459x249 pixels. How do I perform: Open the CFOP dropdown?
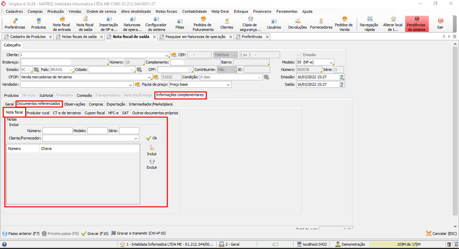click(x=149, y=77)
